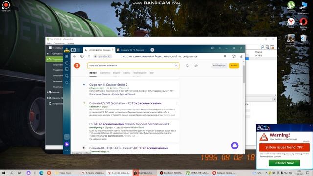Open Alice in browser sidebar
Viewport: 313px width, 176px height.
click(67, 144)
